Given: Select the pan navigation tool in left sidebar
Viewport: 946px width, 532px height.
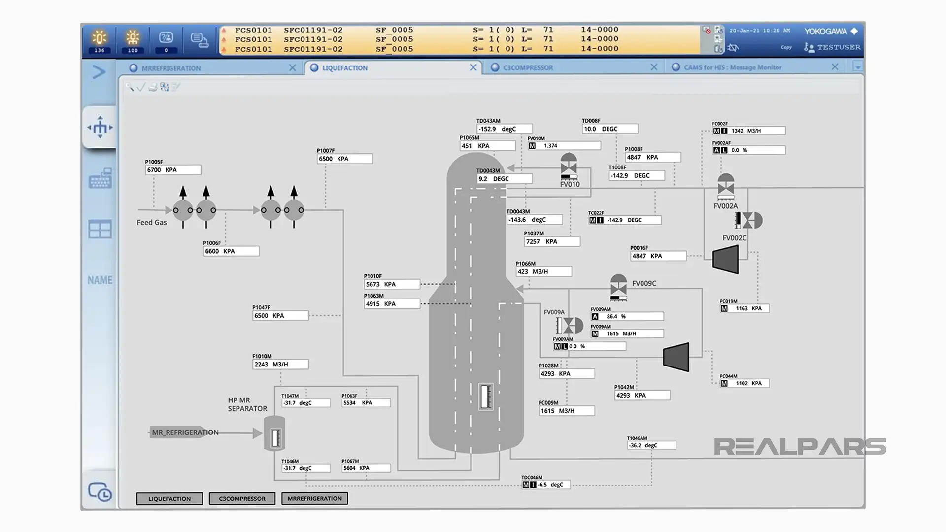Looking at the screenshot, I should pos(100,127).
